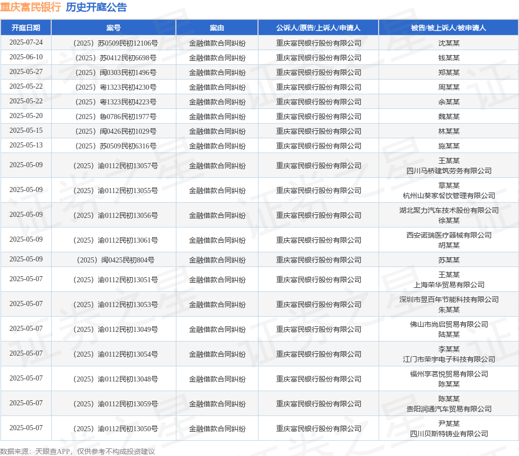Select defendant 魏某某

point(449,117)
